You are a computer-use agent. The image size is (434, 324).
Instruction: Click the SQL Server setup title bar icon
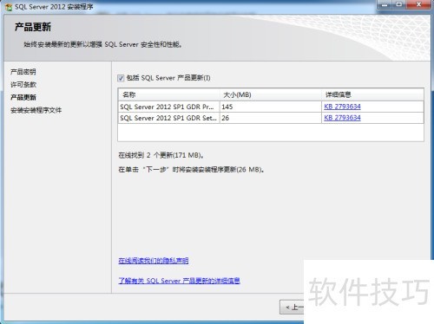[8, 7]
